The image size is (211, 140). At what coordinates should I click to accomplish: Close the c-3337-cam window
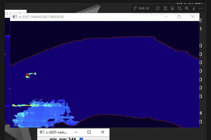[103, 132]
